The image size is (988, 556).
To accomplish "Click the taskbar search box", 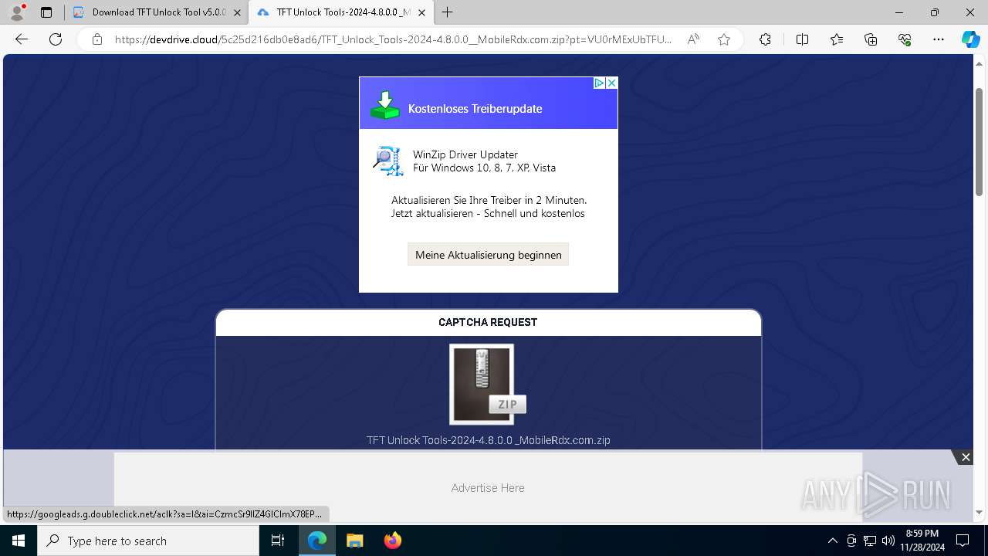I will tap(148, 541).
